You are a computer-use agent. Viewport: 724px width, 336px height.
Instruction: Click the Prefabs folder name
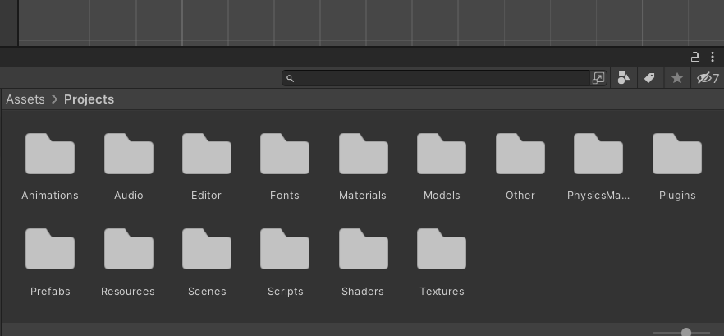tap(50, 292)
